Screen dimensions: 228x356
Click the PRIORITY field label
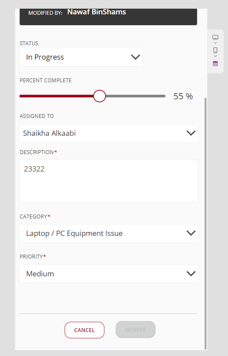(x=31, y=257)
